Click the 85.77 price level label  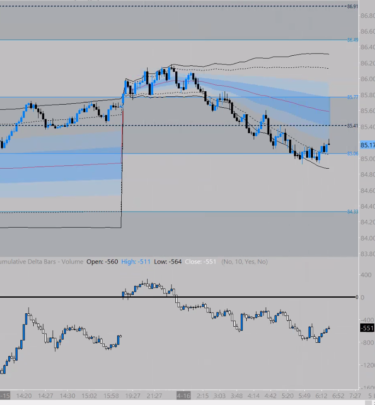point(352,97)
